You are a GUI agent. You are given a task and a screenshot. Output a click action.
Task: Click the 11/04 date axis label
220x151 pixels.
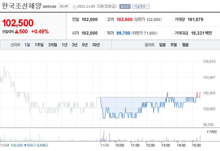(x=5, y=145)
